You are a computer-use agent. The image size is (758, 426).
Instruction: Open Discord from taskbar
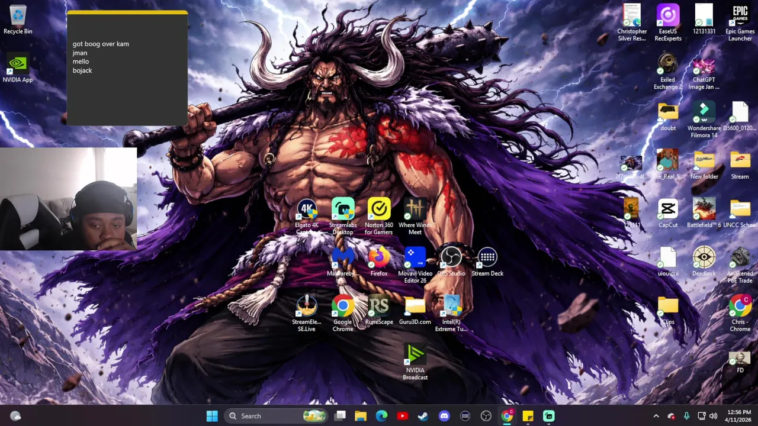click(x=444, y=416)
